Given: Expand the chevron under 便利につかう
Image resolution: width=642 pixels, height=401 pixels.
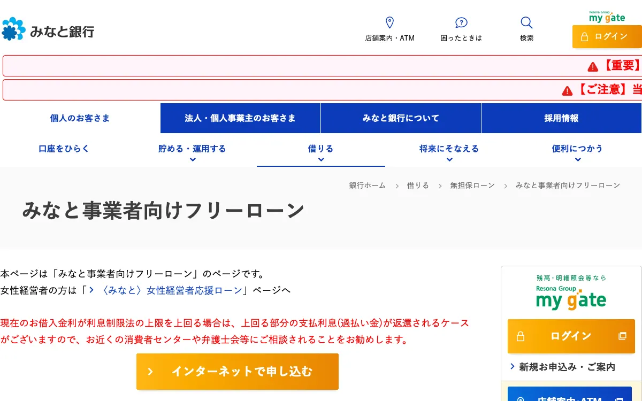Looking at the screenshot, I should click(x=578, y=159).
